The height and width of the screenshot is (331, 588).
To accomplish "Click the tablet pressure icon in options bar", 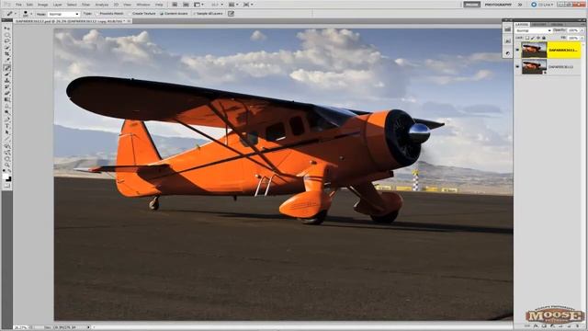I will click(231, 14).
